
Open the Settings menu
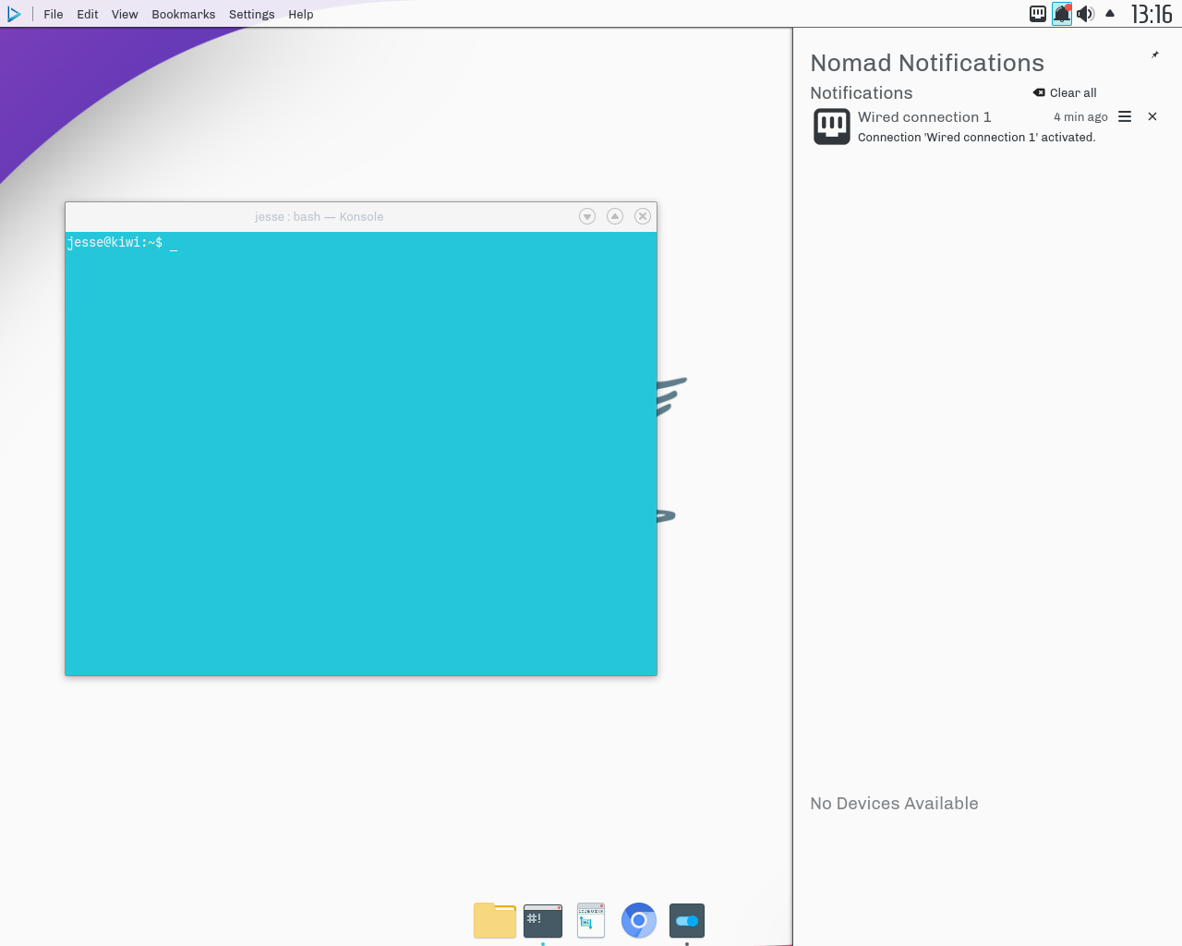point(252,14)
